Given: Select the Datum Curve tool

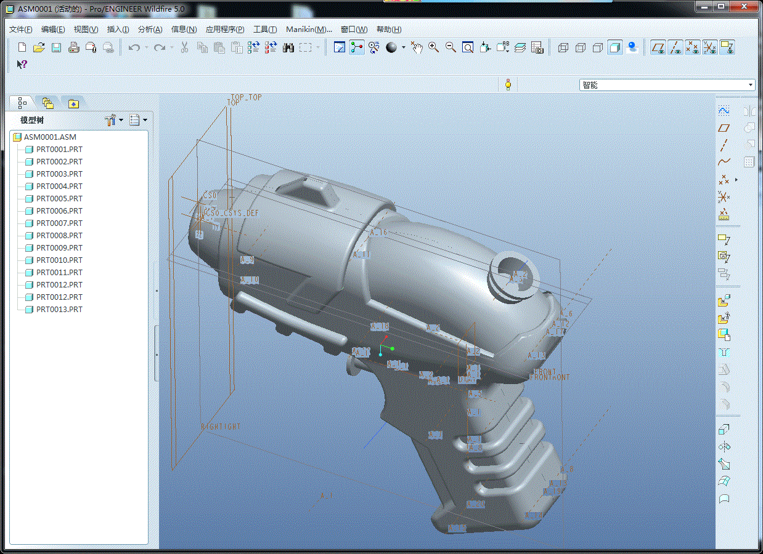Looking at the screenshot, I should point(724,163).
